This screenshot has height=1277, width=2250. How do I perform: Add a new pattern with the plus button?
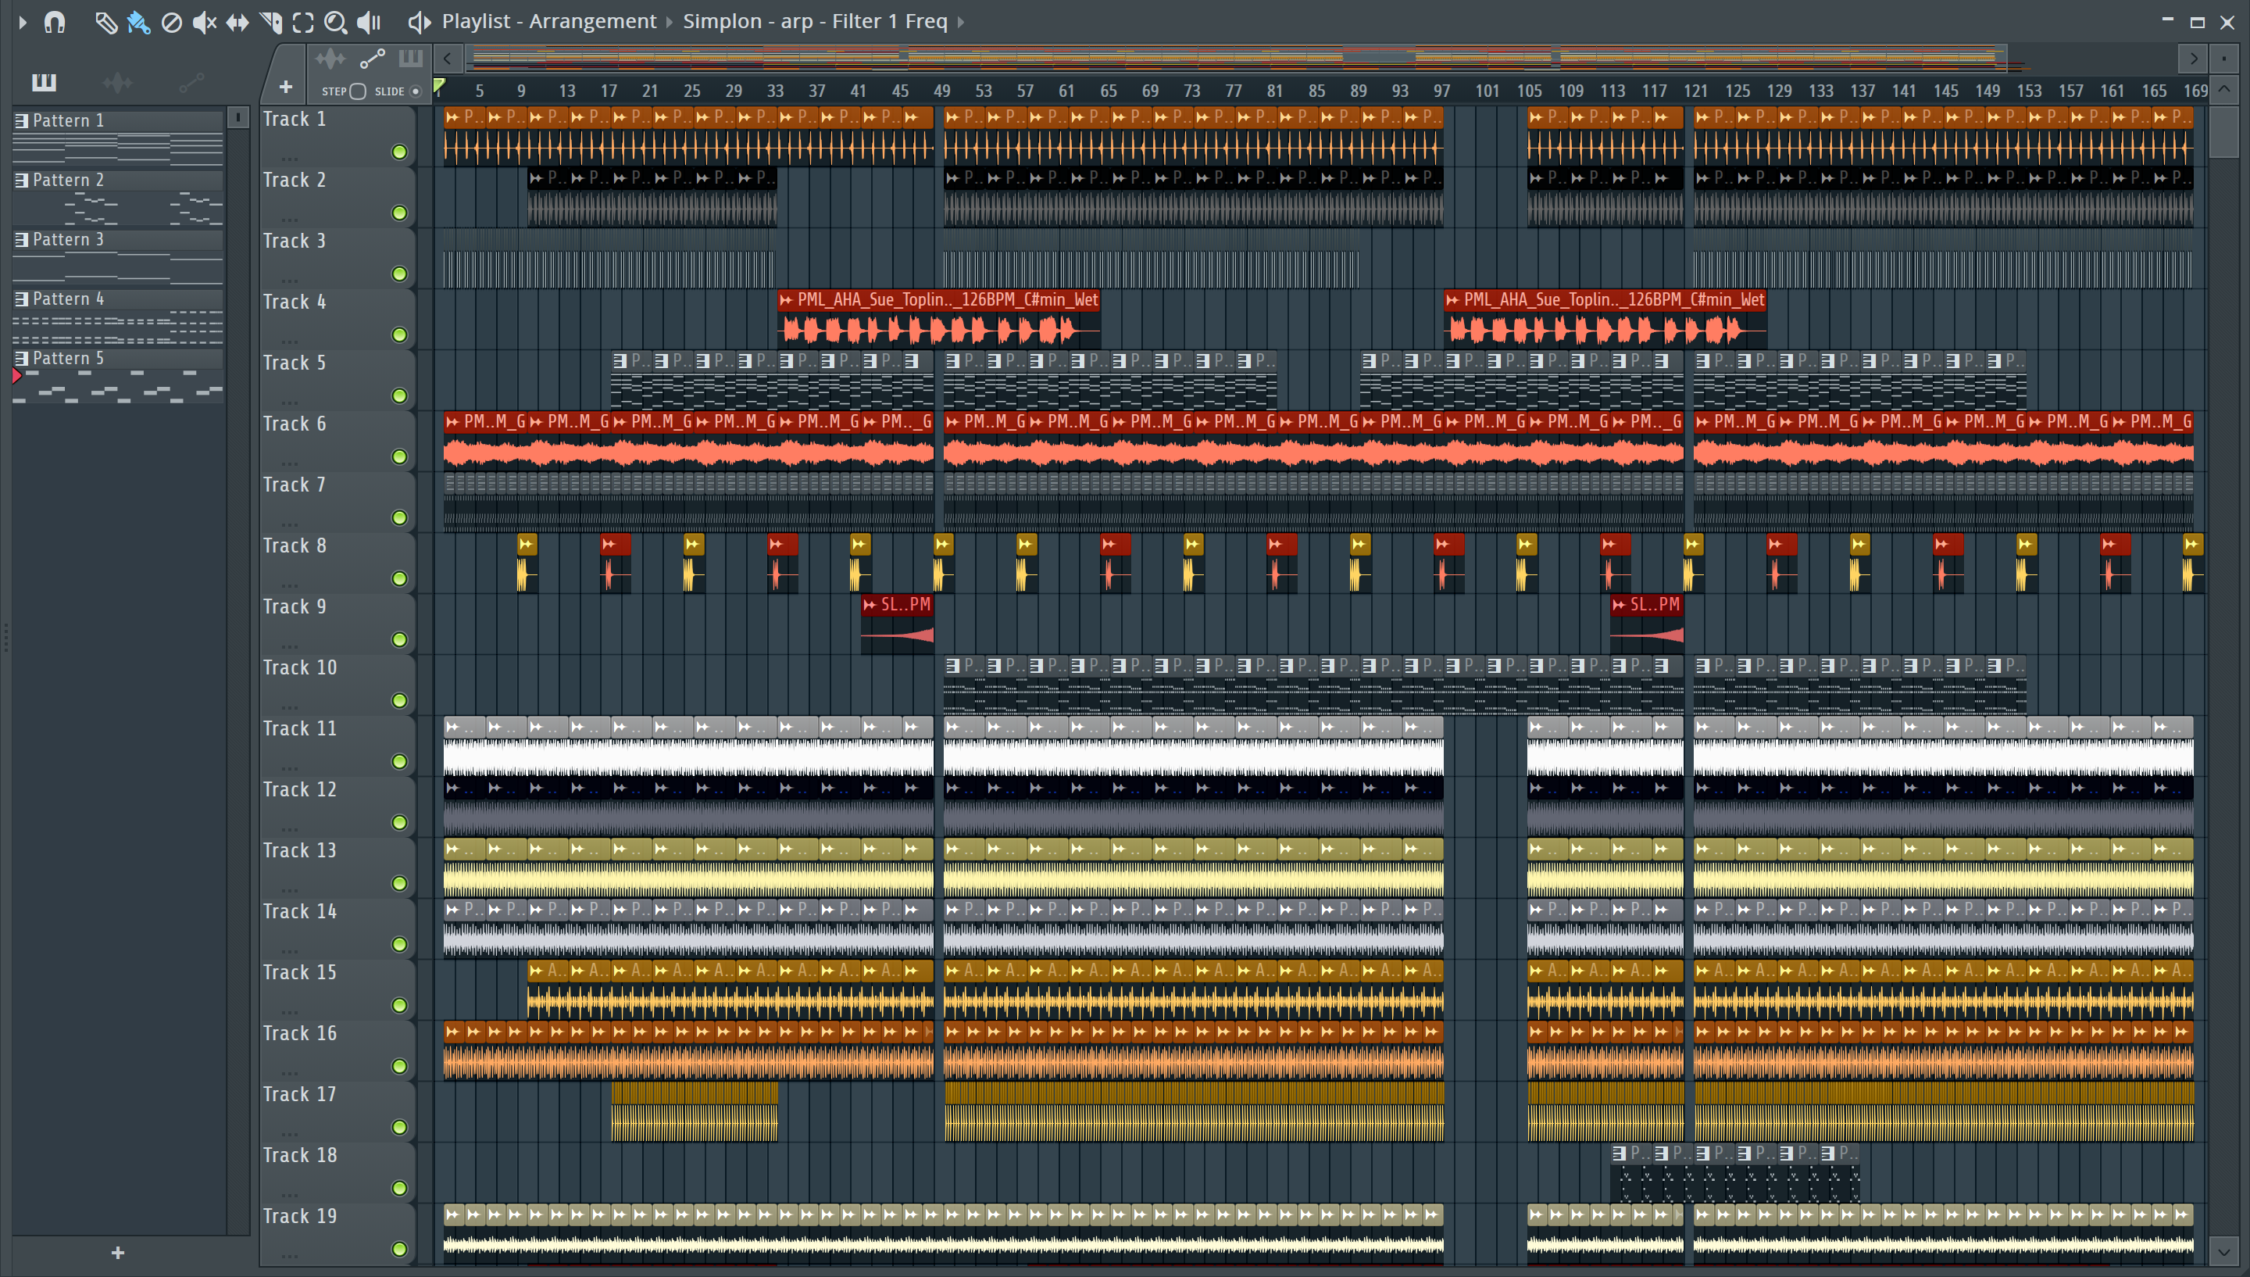coord(117,1253)
